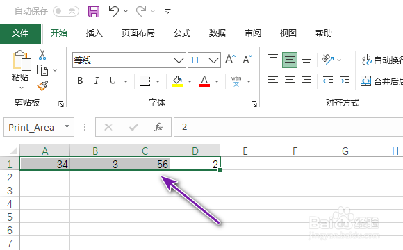Copy the selection
The width and height of the screenshot is (403, 250).
pyautogui.click(x=42, y=70)
